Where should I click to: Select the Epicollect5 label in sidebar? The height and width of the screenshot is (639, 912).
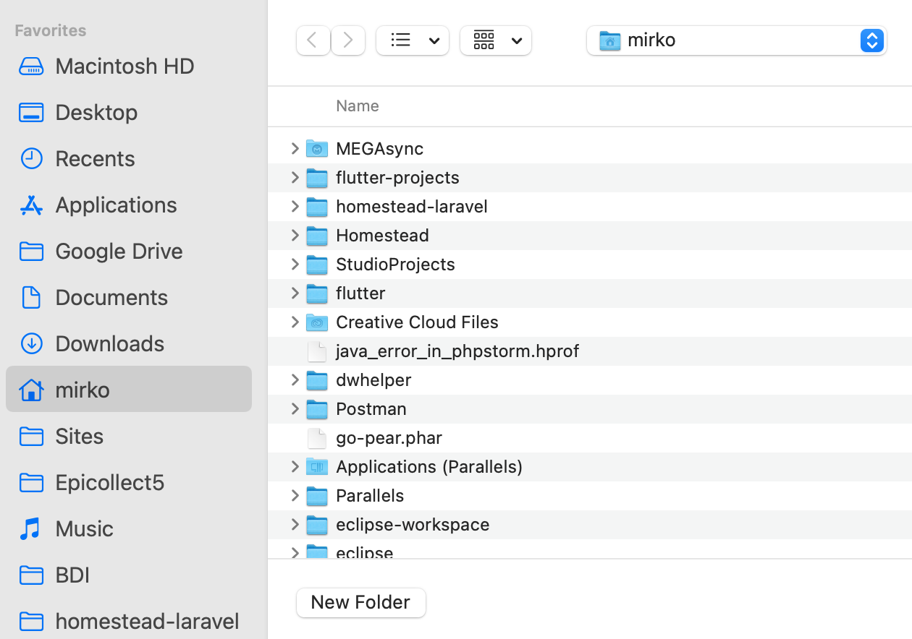(110, 482)
